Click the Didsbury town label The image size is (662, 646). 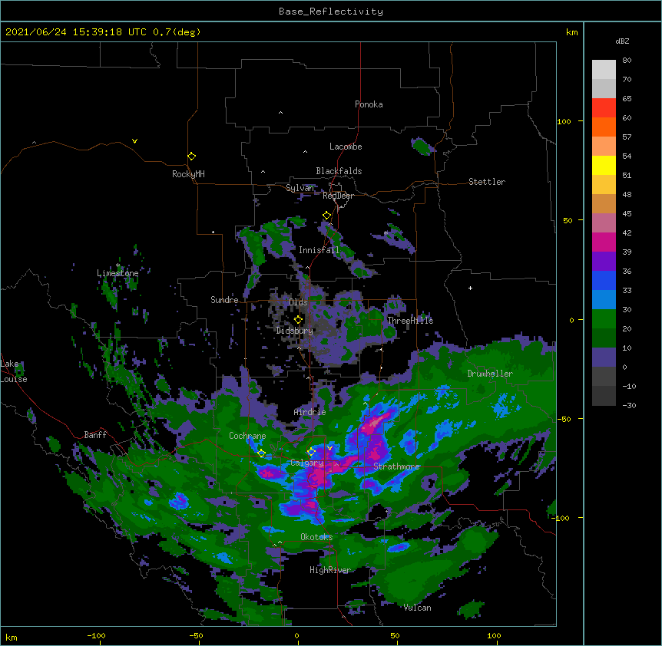295,331
